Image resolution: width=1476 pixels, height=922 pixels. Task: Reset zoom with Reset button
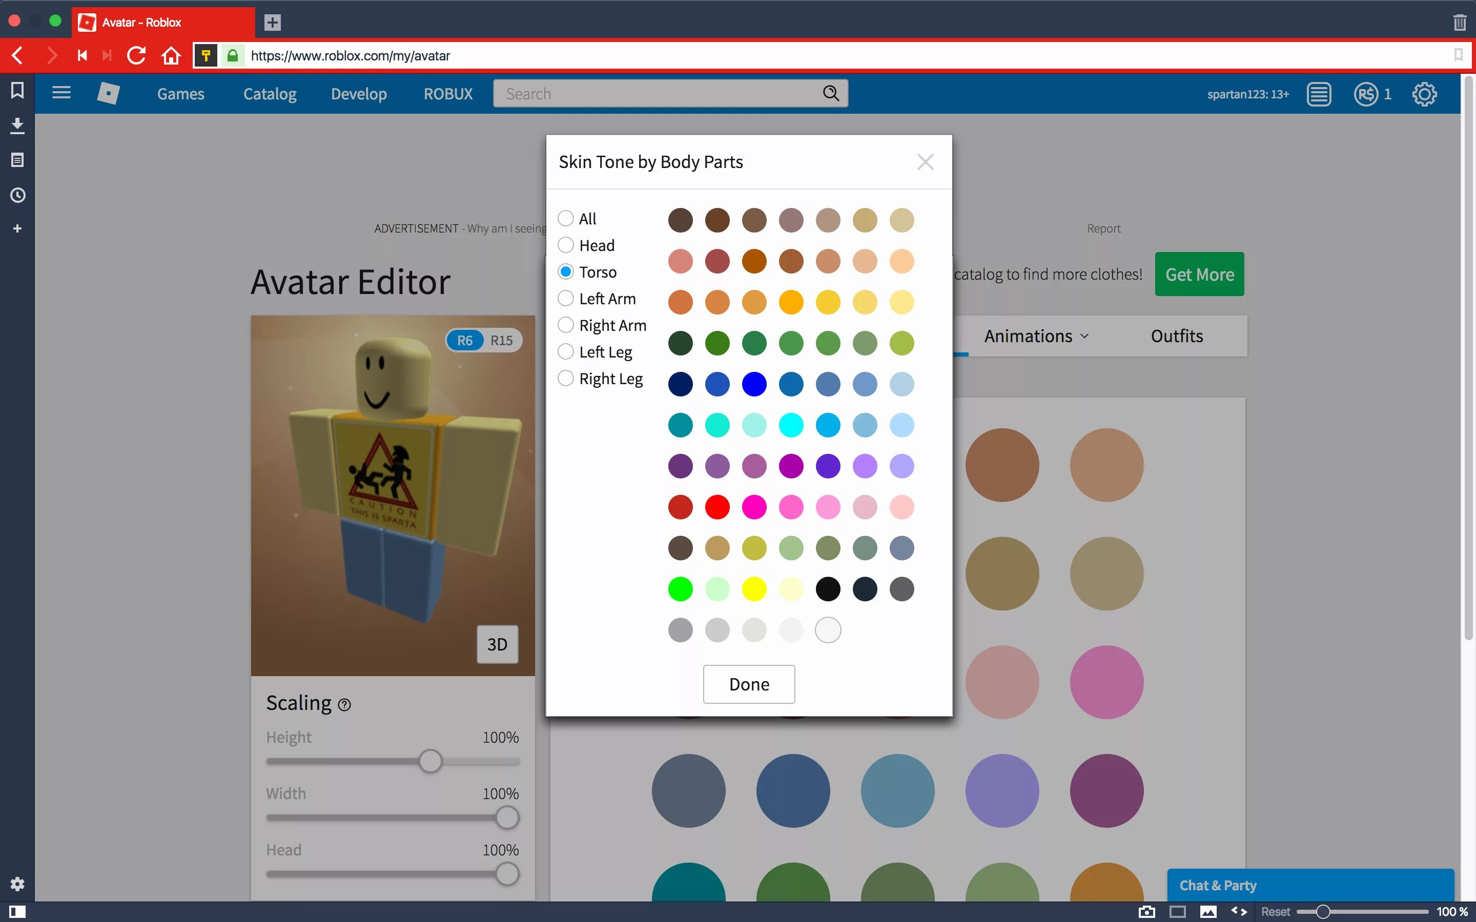(x=1275, y=912)
